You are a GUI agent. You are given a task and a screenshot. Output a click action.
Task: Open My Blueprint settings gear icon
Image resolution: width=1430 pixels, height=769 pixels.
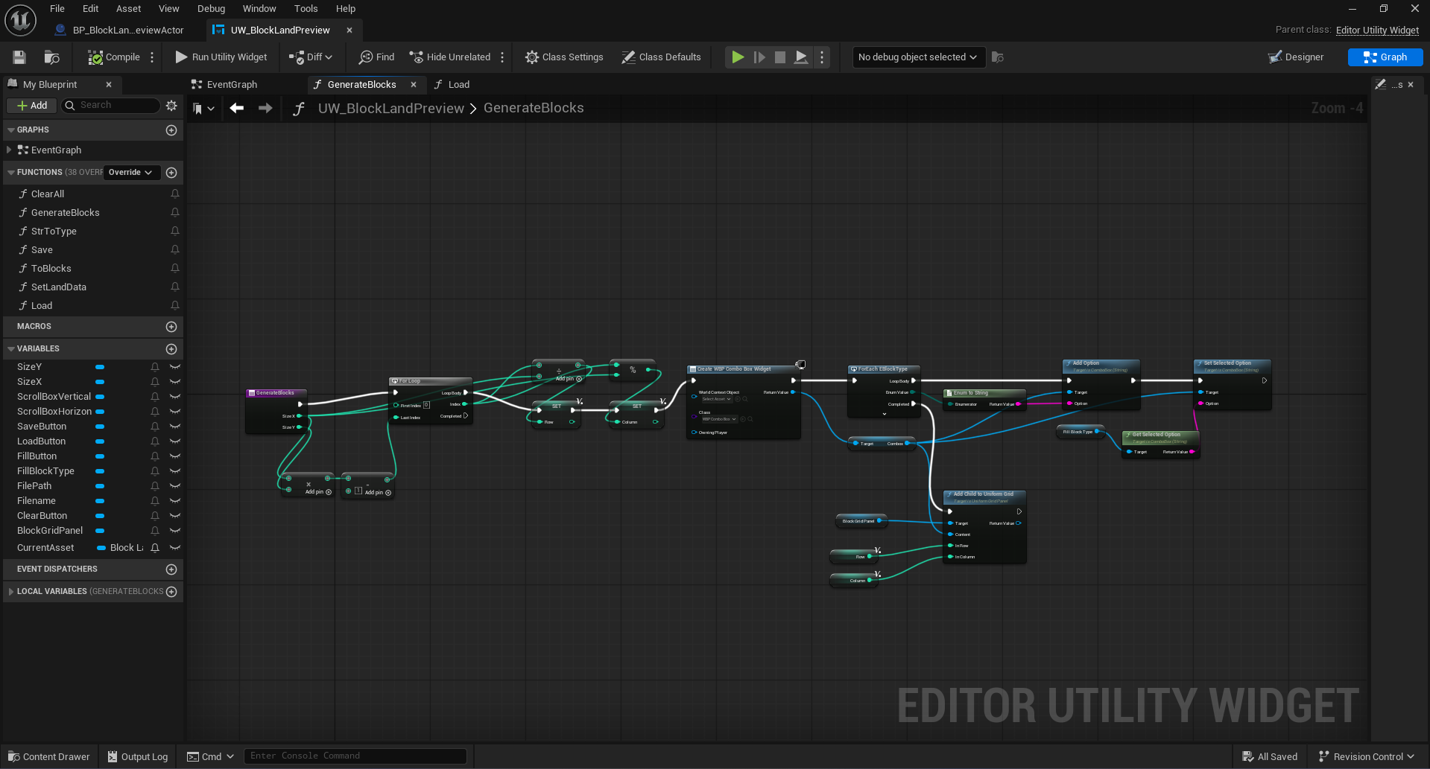[x=171, y=106]
